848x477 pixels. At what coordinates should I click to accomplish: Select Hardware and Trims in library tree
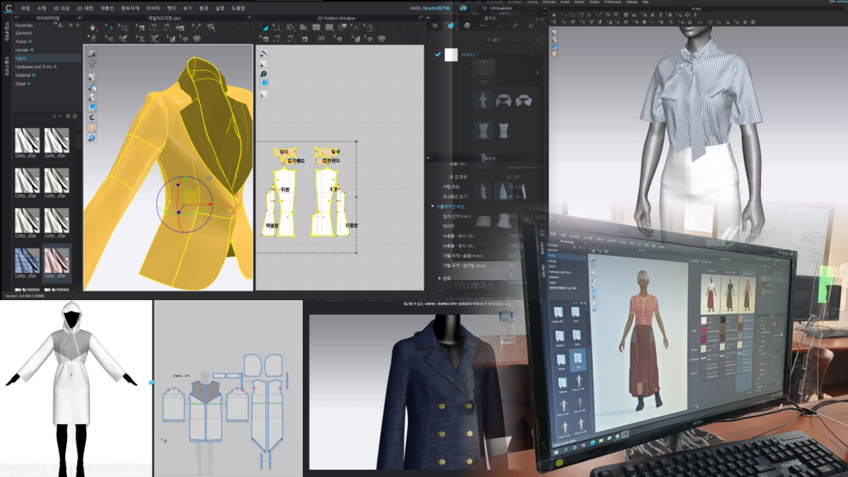tap(33, 67)
